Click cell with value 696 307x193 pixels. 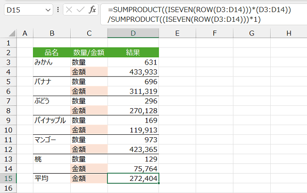[133, 81]
